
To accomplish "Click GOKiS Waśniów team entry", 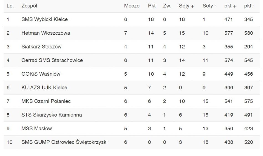I will (x=41, y=74).
